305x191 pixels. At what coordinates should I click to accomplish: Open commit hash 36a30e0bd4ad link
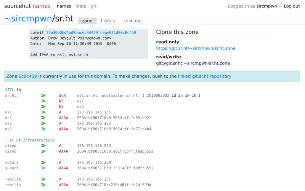(91, 33)
